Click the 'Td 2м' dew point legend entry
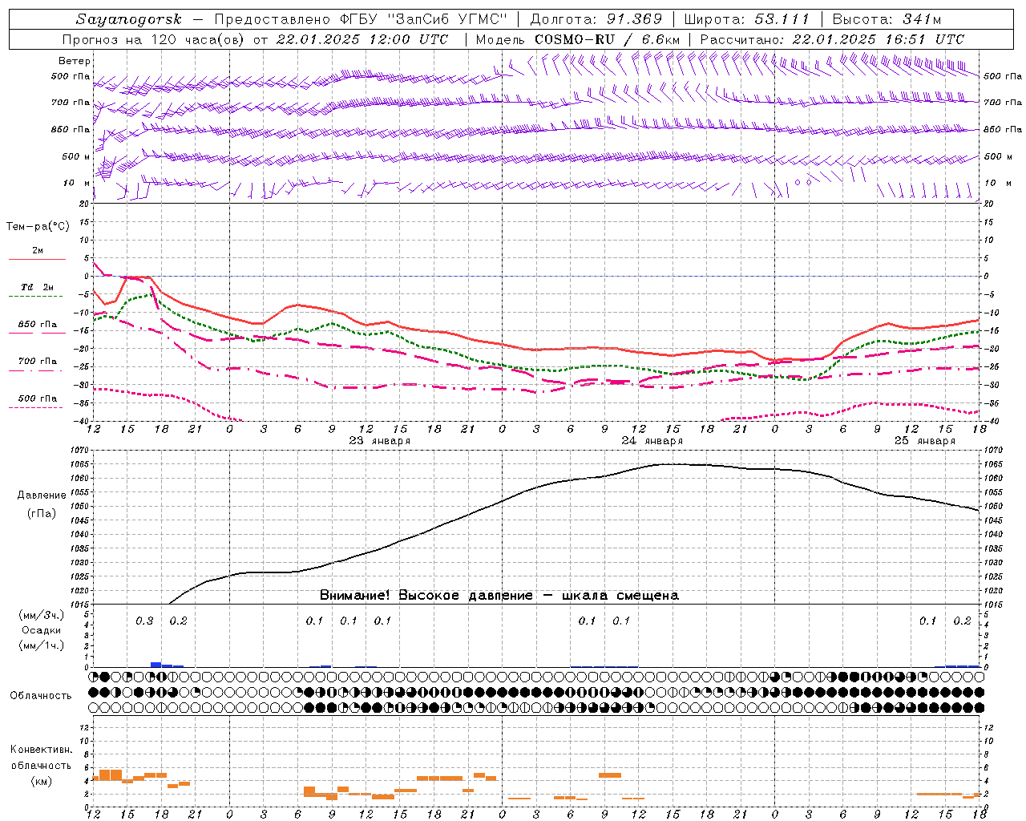Image resolution: width=1026 pixels, height=821 pixels. 38,287
